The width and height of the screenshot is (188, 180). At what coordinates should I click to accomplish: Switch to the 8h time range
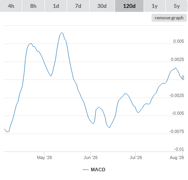tap(33, 6)
